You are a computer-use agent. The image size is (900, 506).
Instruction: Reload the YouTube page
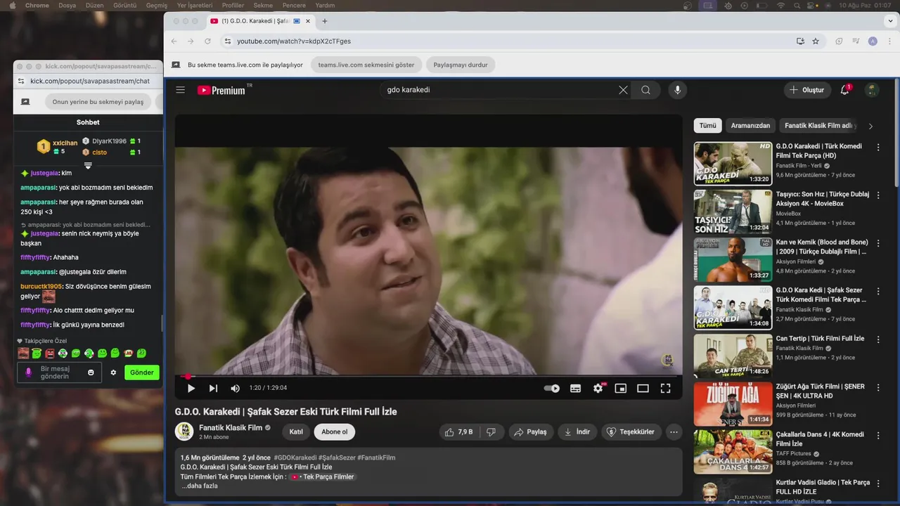pyautogui.click(x=207, y=41)
